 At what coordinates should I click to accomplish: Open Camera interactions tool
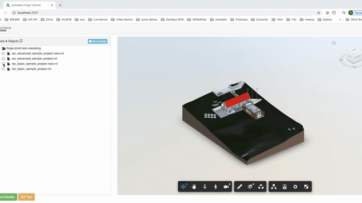pos(227,187)
